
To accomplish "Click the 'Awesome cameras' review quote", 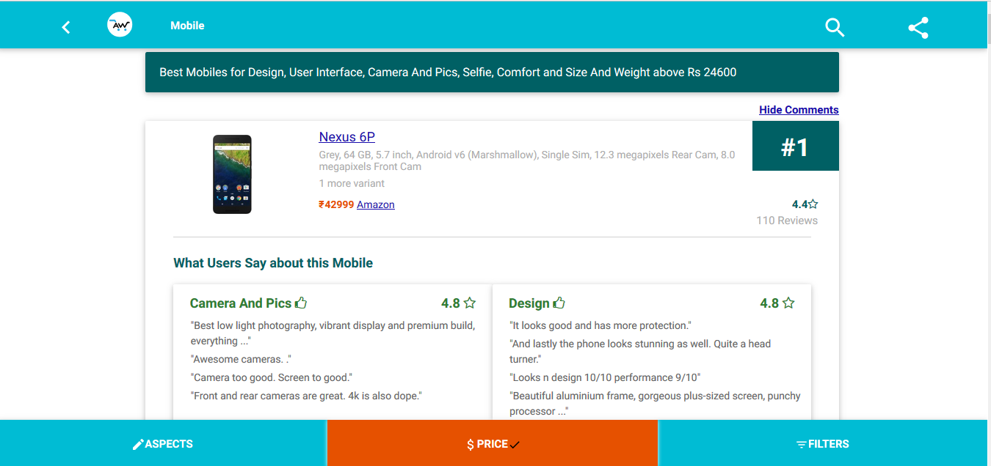I will coord(242,359).
